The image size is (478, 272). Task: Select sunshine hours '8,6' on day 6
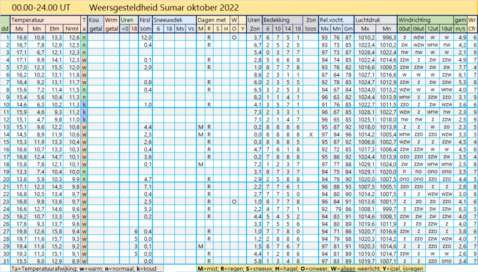tap(258, 75)
